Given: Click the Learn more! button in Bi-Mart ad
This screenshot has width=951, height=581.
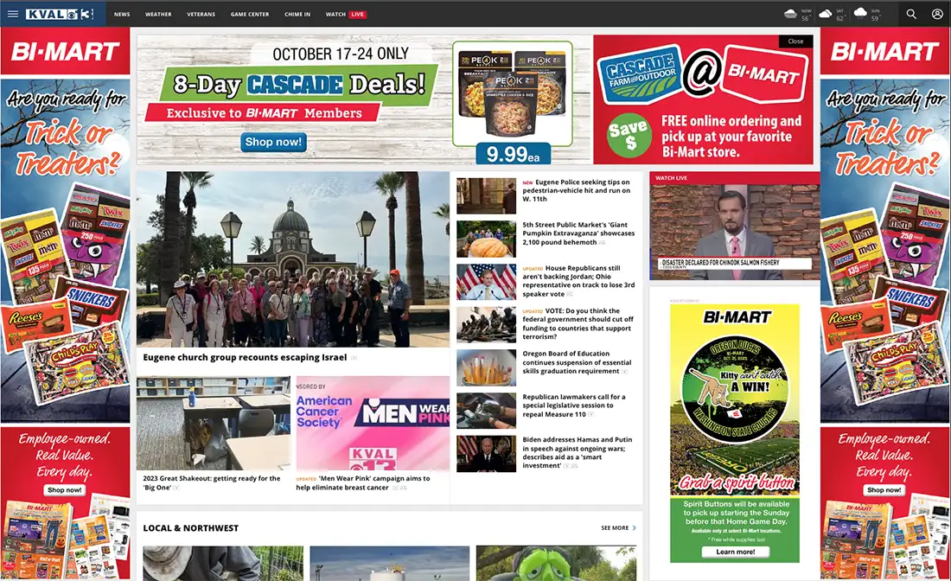Looking at the screenshot, I should [735, 552].
